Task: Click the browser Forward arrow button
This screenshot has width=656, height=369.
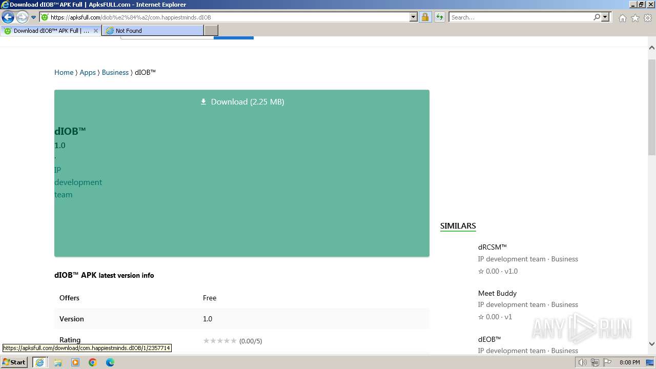Action: pos(22,17)
